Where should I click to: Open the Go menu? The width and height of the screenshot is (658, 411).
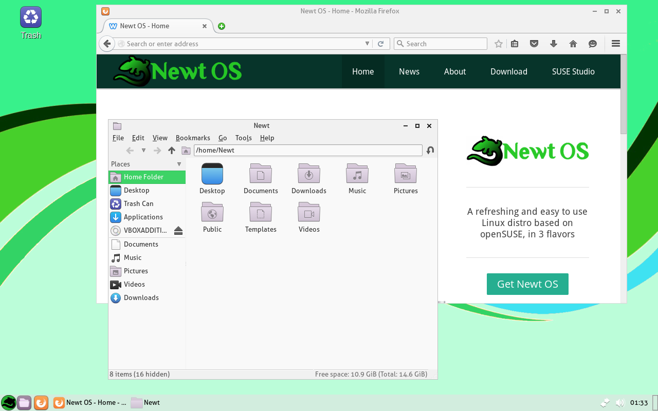coord(223,138)
